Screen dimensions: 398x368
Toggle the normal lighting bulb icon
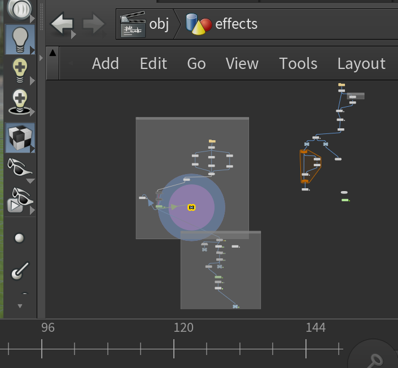[19, 39]
